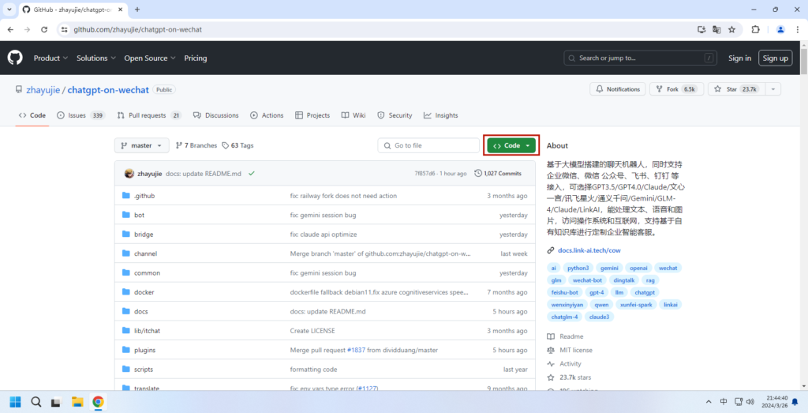Open the Issues tab
Viewport: 808px width, 413px height.
pos(81,115)
